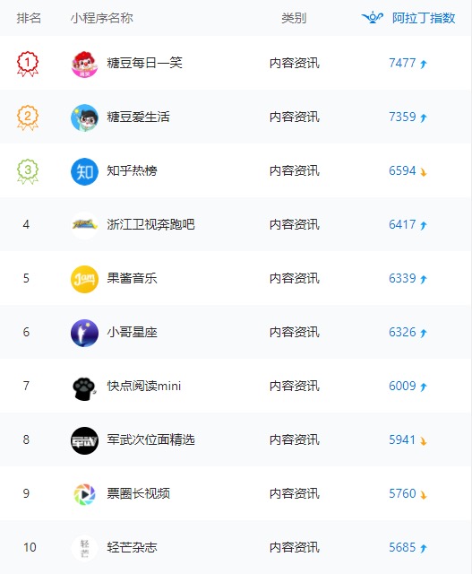
Task: Click the 7477 index value
Action: (402, 64)
